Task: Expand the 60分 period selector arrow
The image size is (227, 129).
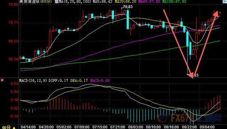Action: [14, 128]
